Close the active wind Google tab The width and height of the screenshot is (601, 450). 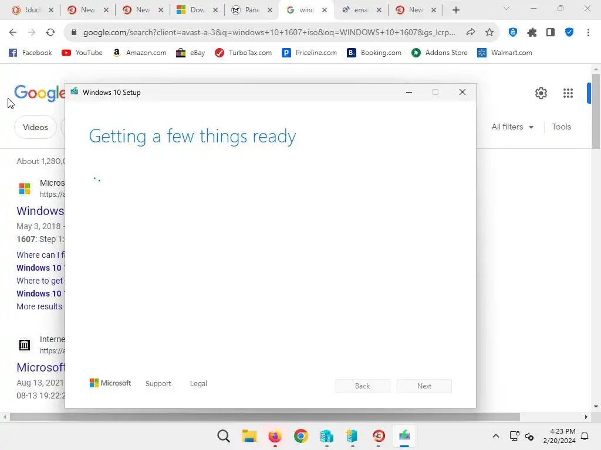pos(325,10)
